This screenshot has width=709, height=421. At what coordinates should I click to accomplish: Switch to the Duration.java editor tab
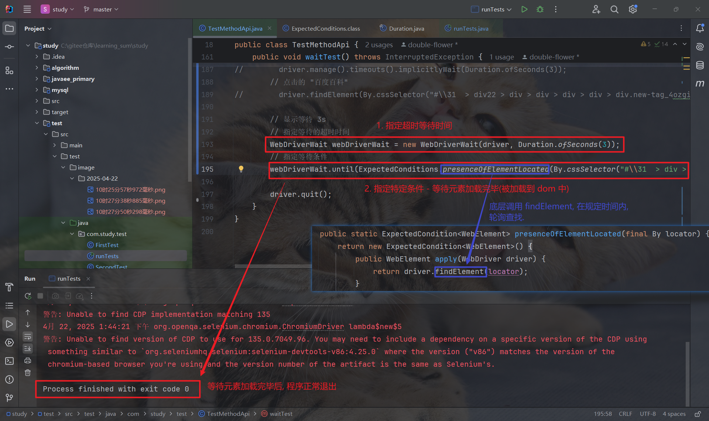pos(406,28)
